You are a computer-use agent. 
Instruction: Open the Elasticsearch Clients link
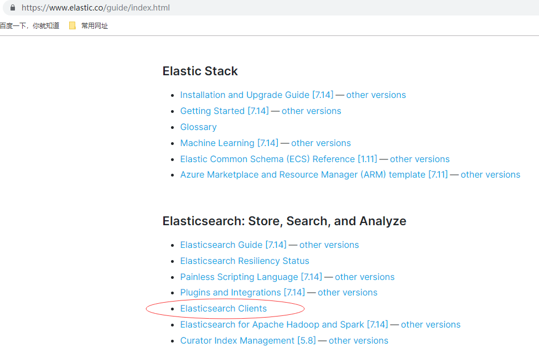[x=224, y=309]
